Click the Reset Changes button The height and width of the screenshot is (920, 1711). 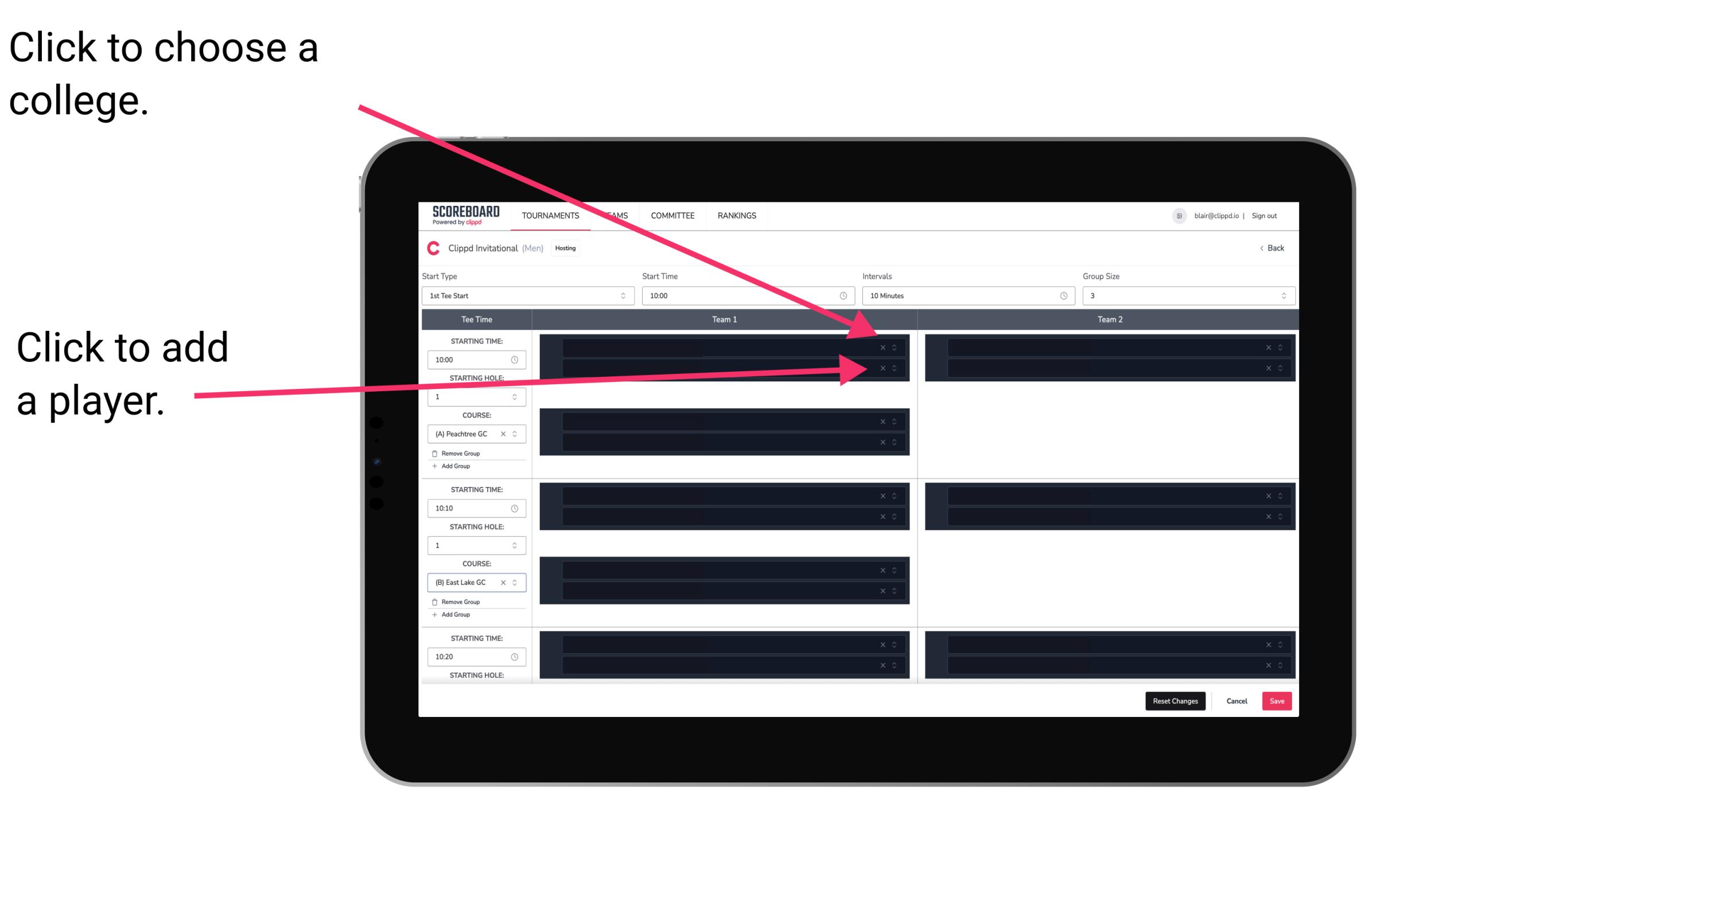click(x=1176, y=700)
